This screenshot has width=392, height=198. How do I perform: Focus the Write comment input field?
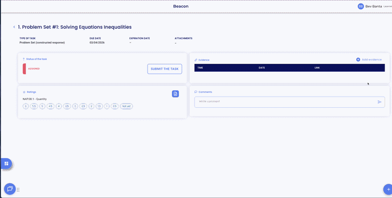click(284, 101)
